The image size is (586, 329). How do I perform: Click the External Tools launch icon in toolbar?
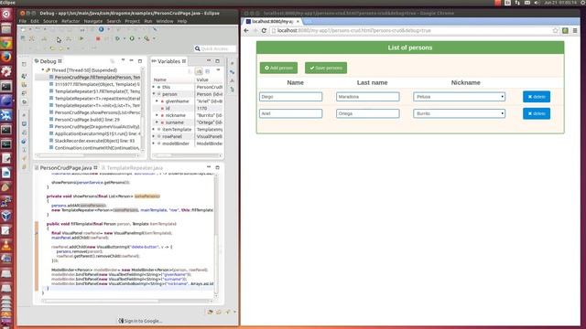click(146, 38)
